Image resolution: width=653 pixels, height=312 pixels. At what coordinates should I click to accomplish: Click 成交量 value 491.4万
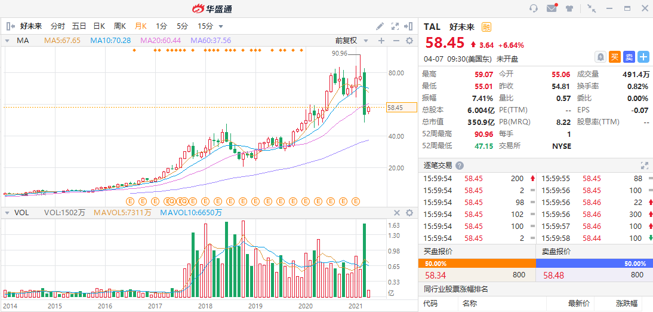(x=634, y=75)
